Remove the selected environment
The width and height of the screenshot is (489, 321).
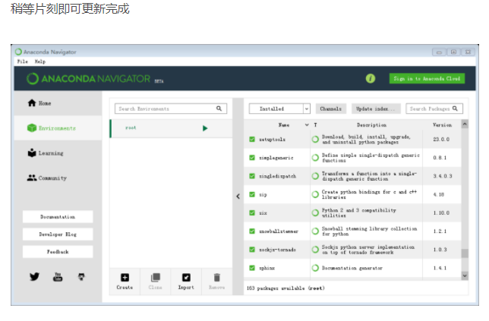pos(216,281)
